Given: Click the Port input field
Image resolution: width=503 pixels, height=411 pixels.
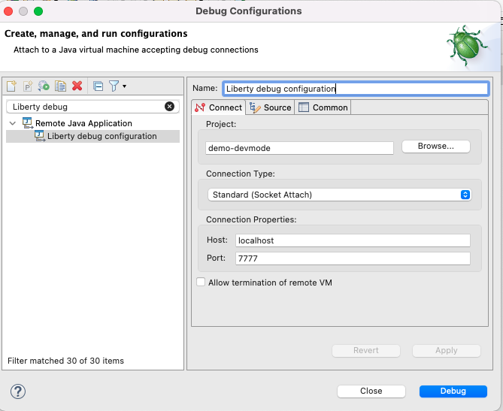Looking at the screenshot, I should click(x=353, y=258).
